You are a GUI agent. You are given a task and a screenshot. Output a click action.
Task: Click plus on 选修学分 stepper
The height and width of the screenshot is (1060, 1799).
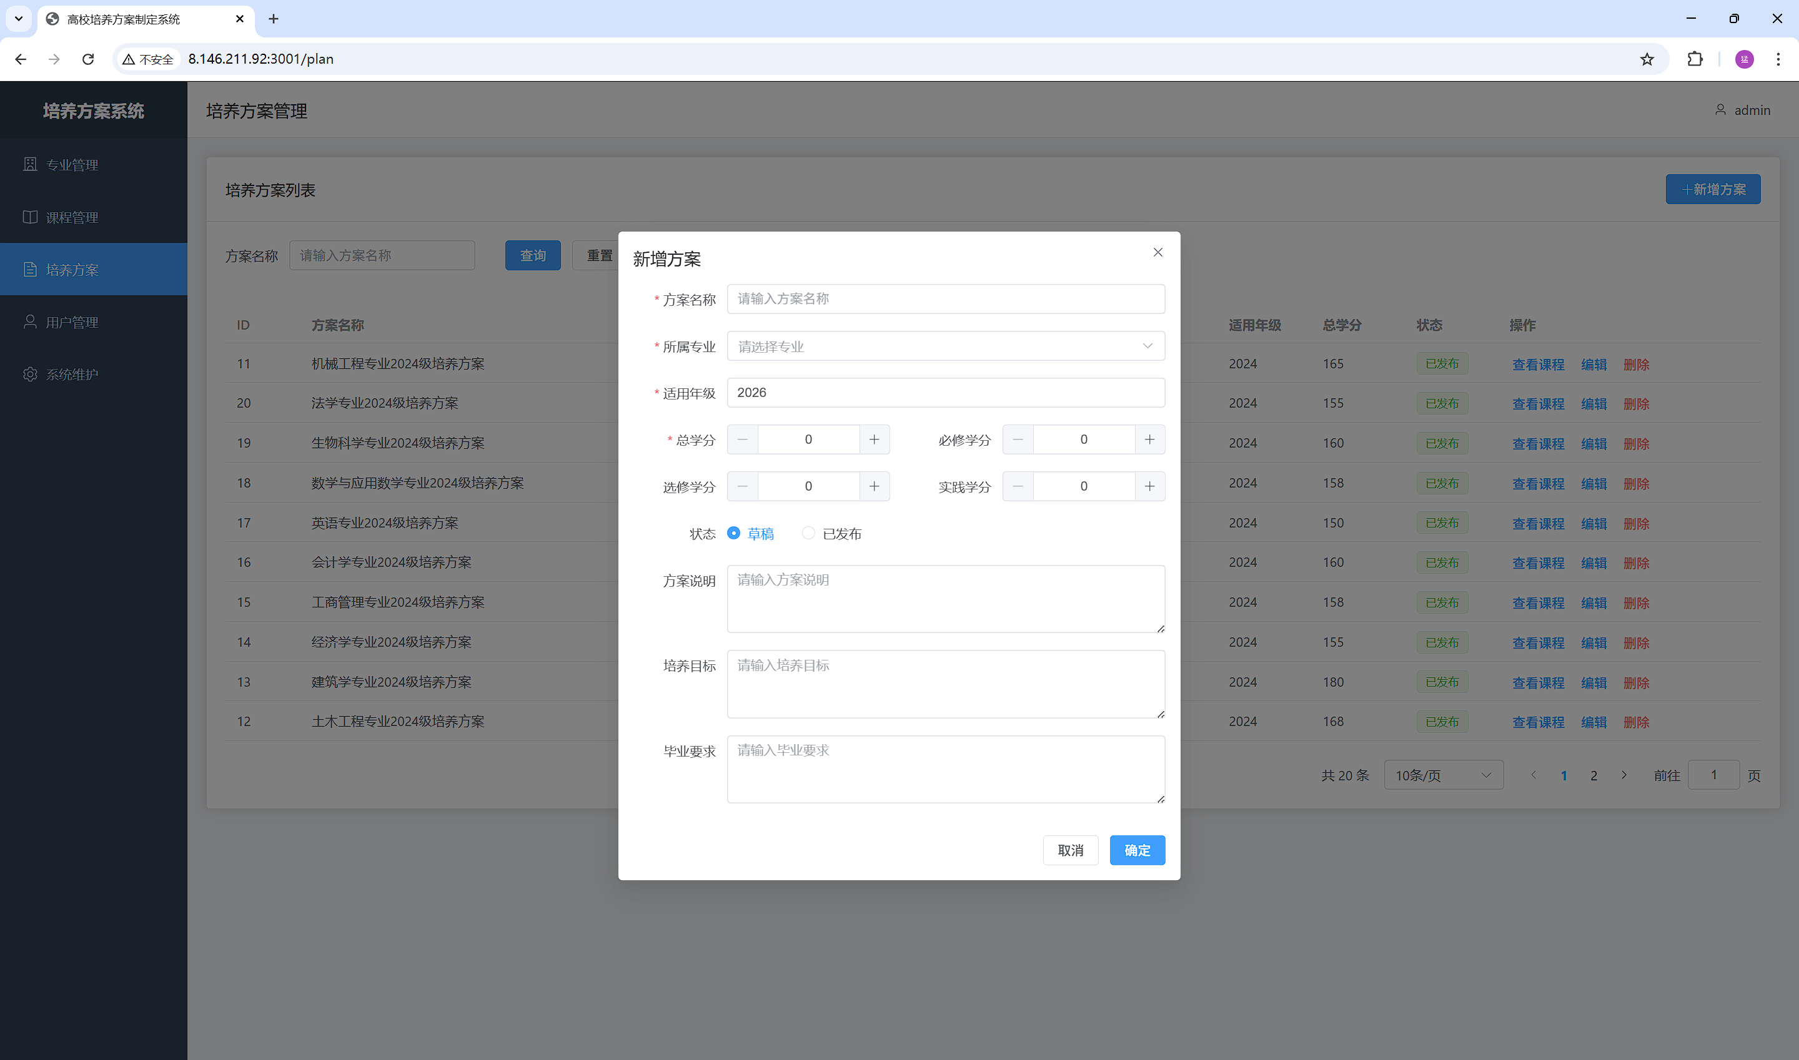click(873, 486)
